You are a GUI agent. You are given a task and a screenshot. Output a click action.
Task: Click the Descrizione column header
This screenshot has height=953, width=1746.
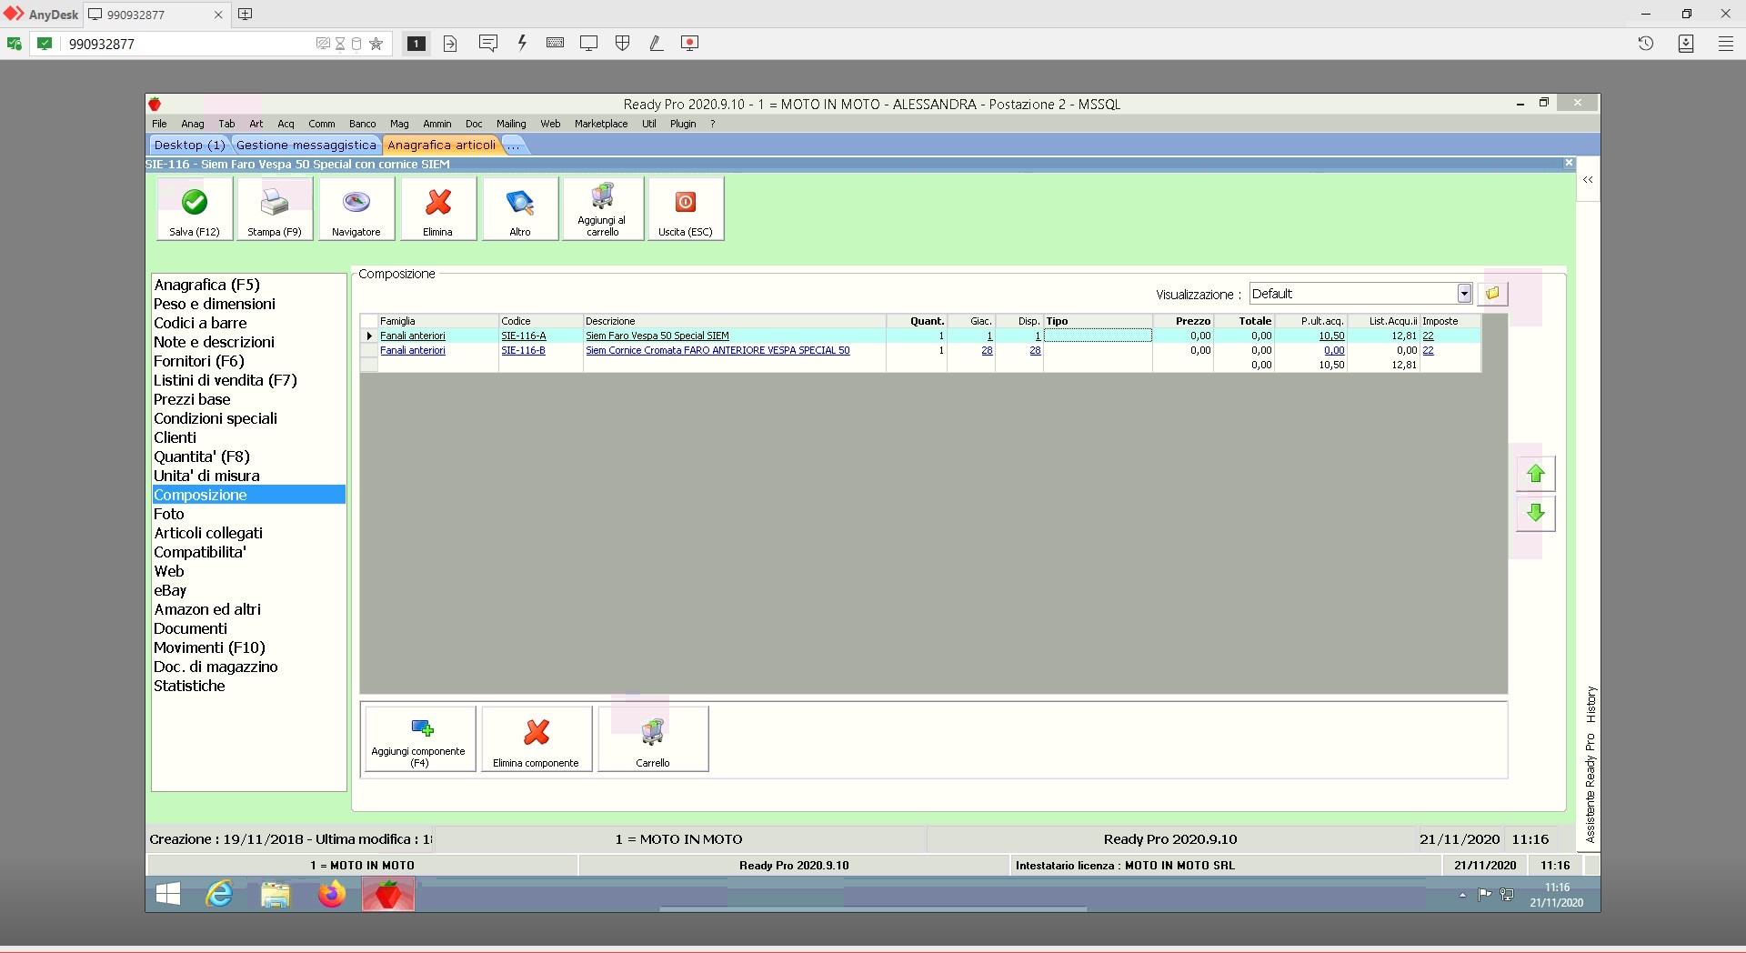coord(734,321)
